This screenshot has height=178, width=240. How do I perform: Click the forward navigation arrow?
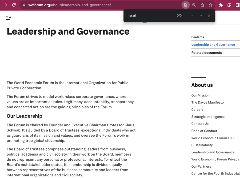(x=5, y=5)
